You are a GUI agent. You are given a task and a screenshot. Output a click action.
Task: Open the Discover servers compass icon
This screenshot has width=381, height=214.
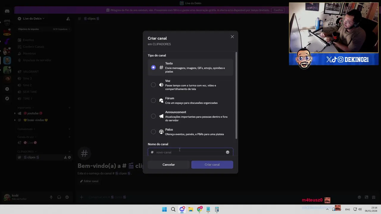[x=7, y=98]
